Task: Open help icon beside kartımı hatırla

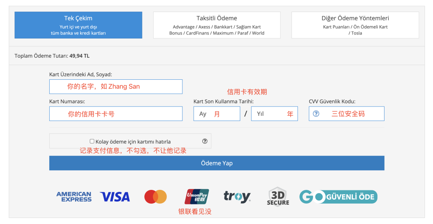Action: 204,141
